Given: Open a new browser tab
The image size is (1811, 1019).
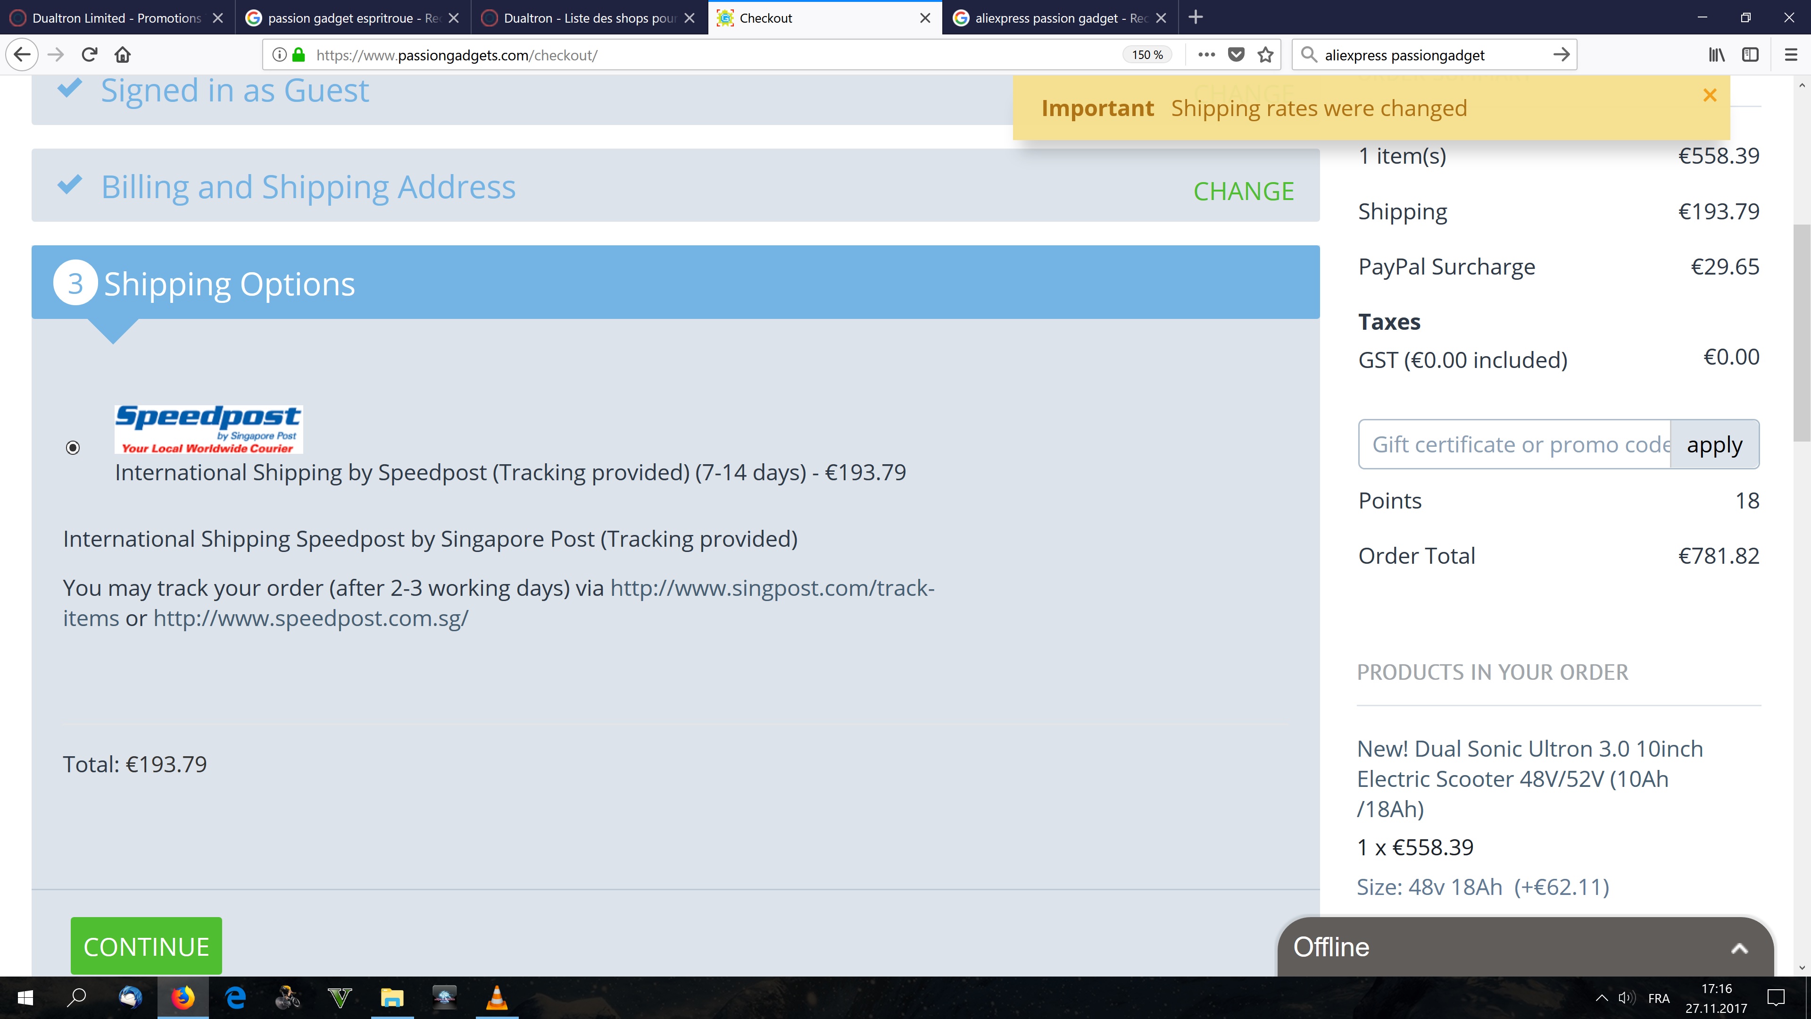Looking at the screenshot, I should (x=1196, y=17).
